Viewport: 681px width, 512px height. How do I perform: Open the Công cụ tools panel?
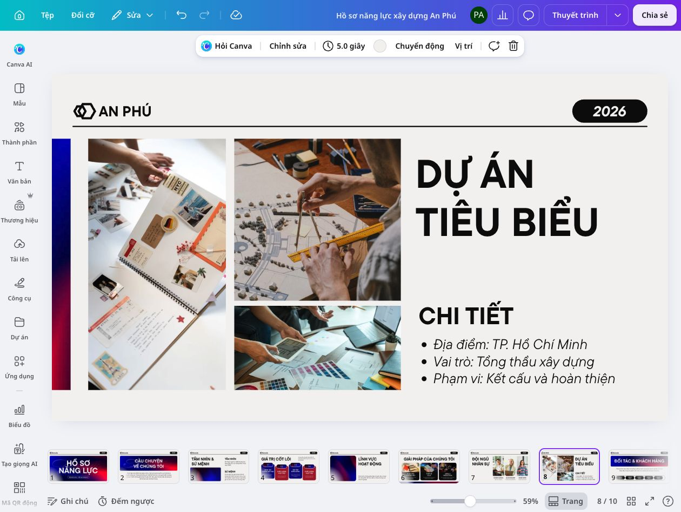[x=19, y=289]
